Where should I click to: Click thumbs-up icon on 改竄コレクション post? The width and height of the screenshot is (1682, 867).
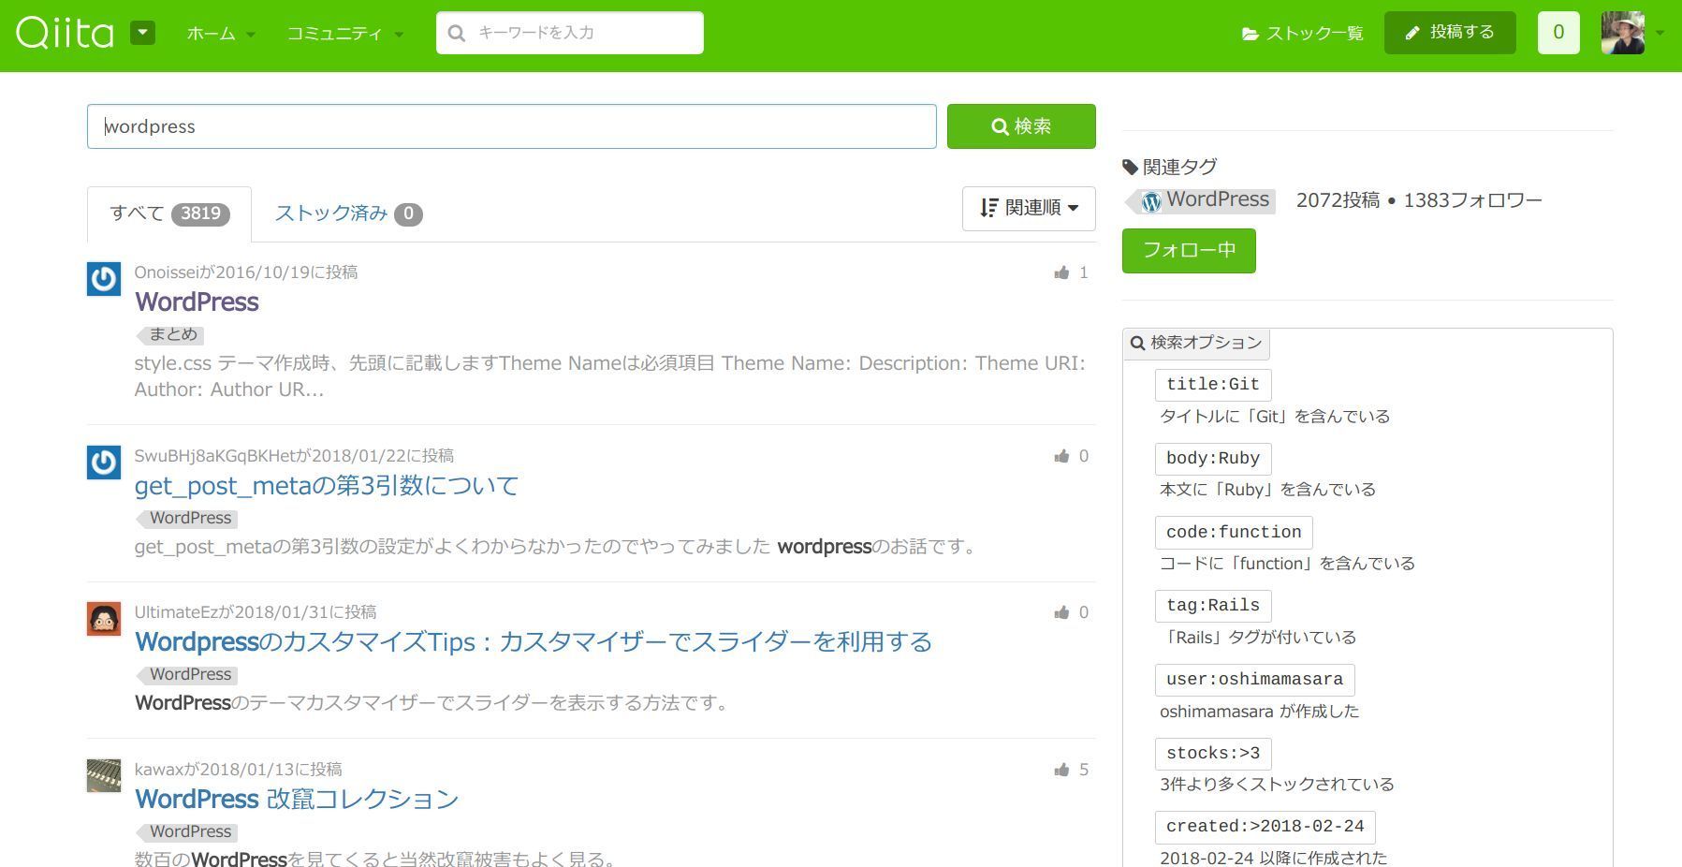click(1061, 770)
